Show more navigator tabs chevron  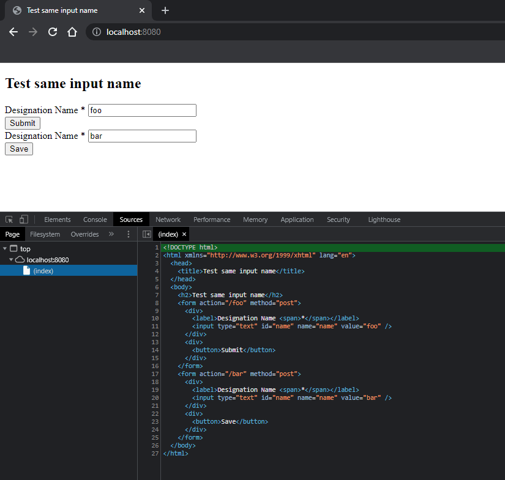(x=111, y=234)
